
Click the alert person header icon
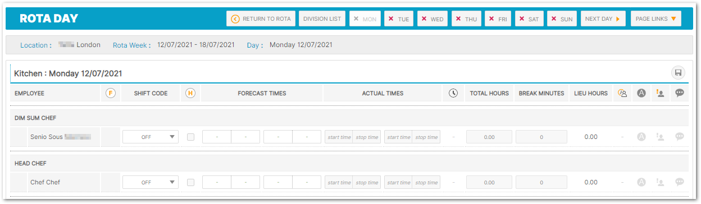[x=661, y=93]
